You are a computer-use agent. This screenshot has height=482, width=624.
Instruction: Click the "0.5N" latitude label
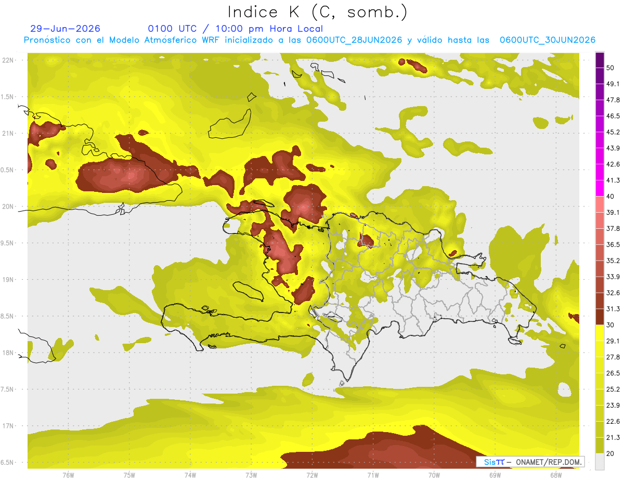point(7,170)
